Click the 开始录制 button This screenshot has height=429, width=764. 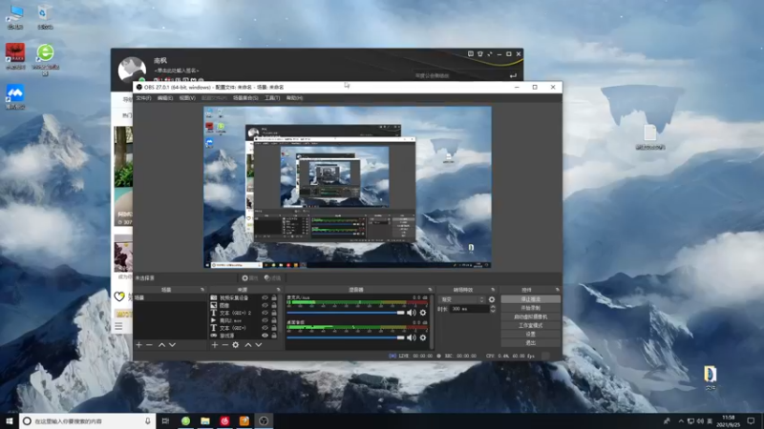click(x=529, y=308)
